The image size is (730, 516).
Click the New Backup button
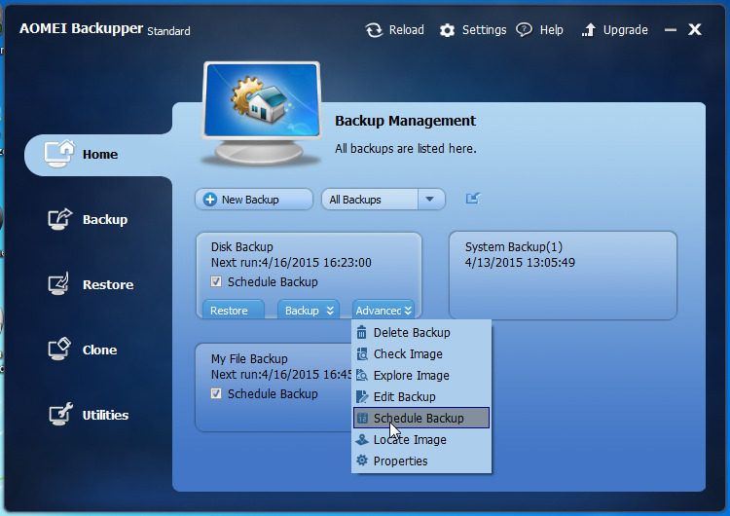[x=253, y=200]
